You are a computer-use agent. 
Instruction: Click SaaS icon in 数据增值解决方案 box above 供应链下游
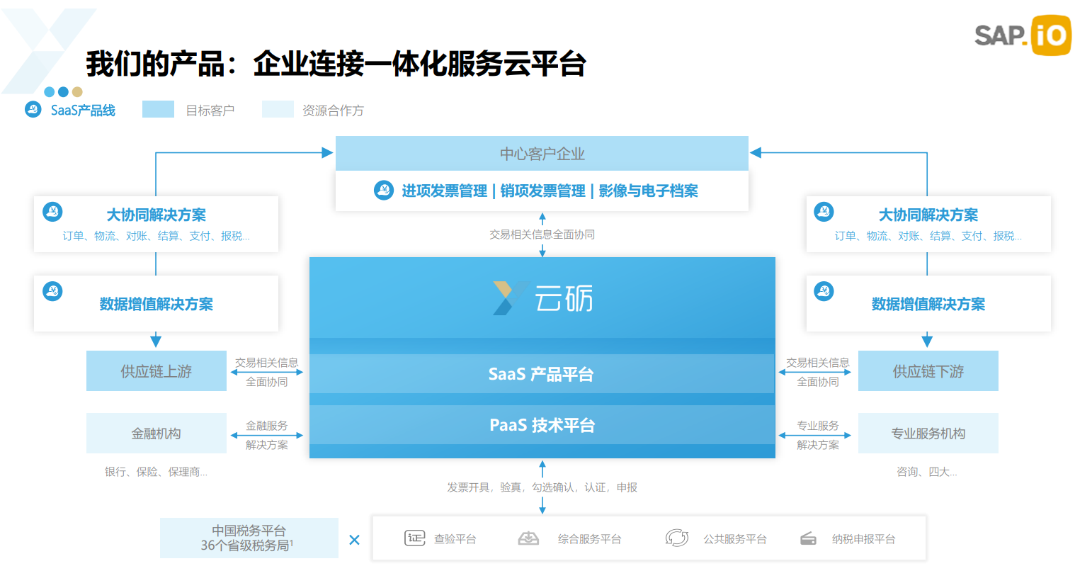(x=824, y=291)
